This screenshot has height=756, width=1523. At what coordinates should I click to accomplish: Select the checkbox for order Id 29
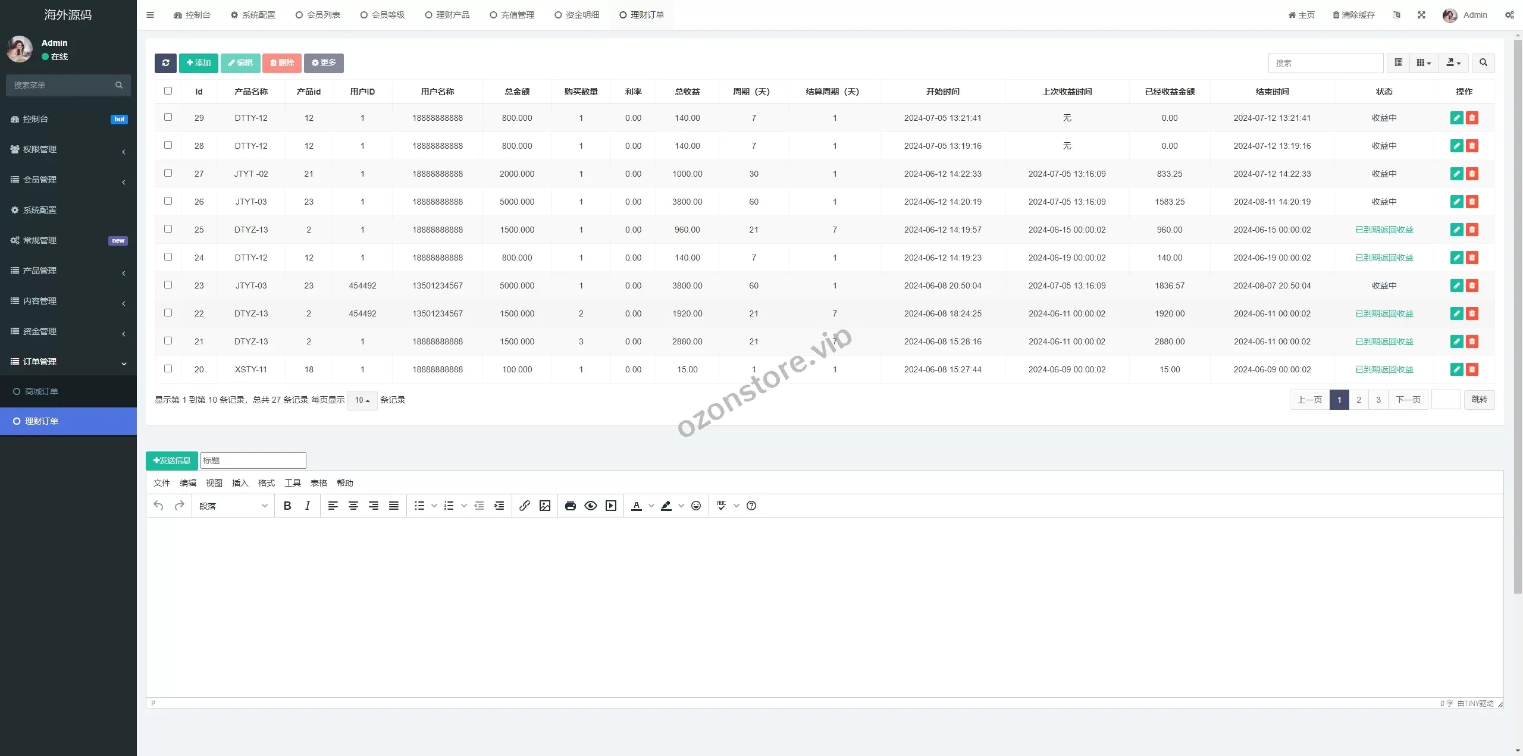coord(168,117)
